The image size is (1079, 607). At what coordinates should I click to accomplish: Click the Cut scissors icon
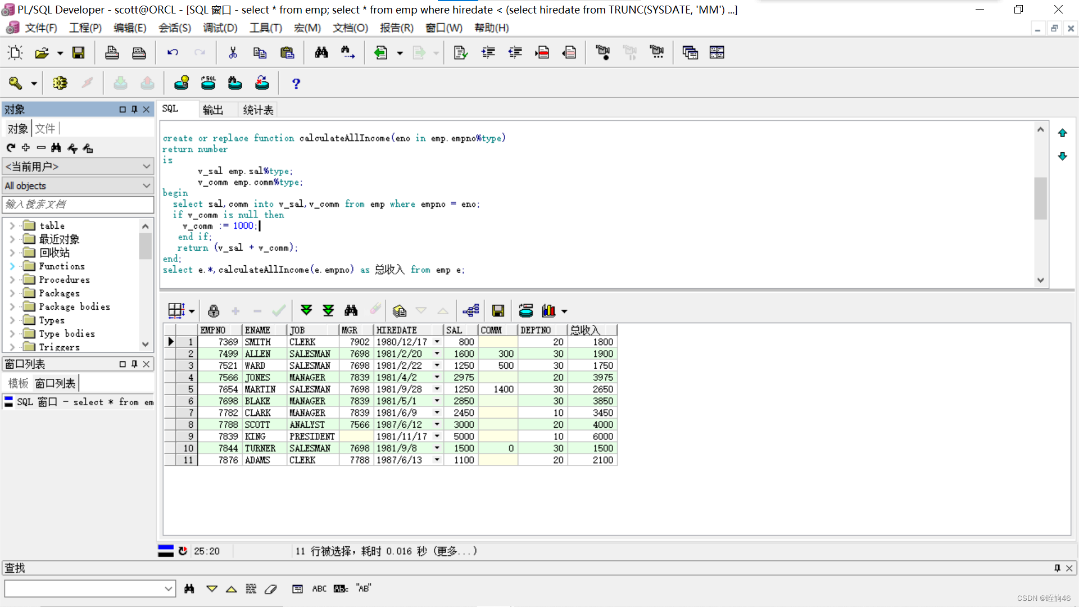click(x=233, y=53)
